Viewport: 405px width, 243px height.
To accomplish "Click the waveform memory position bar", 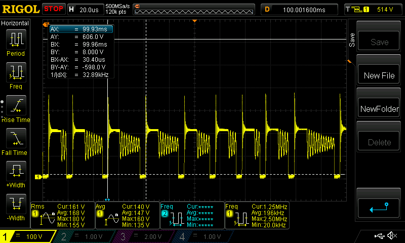I will [194, 9].
